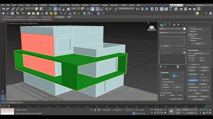Viewport: 213px width, 119px height.
Task: Open the Sign In dropdown
Action: click(x=176, y=5)
